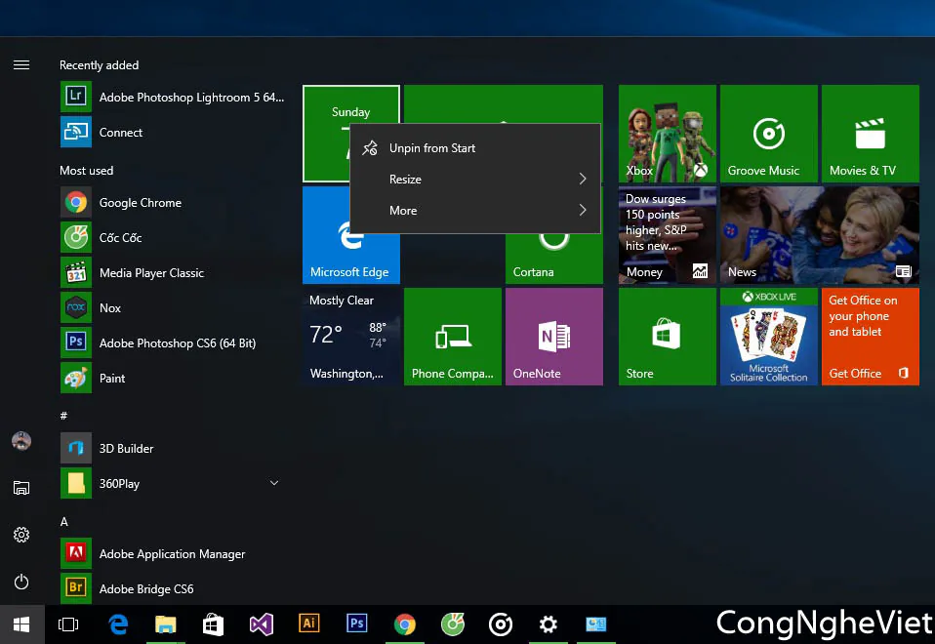Open Visual Studio on taskbar
The width and height of the screenshot is (935, 644).
pyautogui.click(x=262, y=624)
